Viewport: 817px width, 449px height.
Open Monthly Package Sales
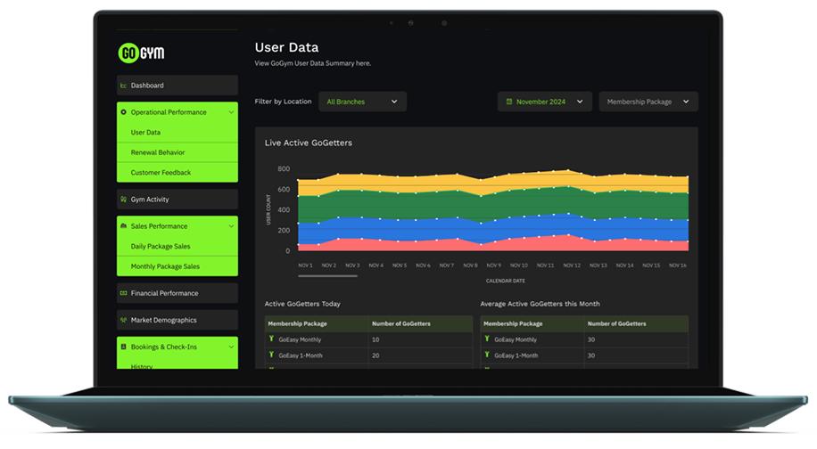click(x=177, y=266)
